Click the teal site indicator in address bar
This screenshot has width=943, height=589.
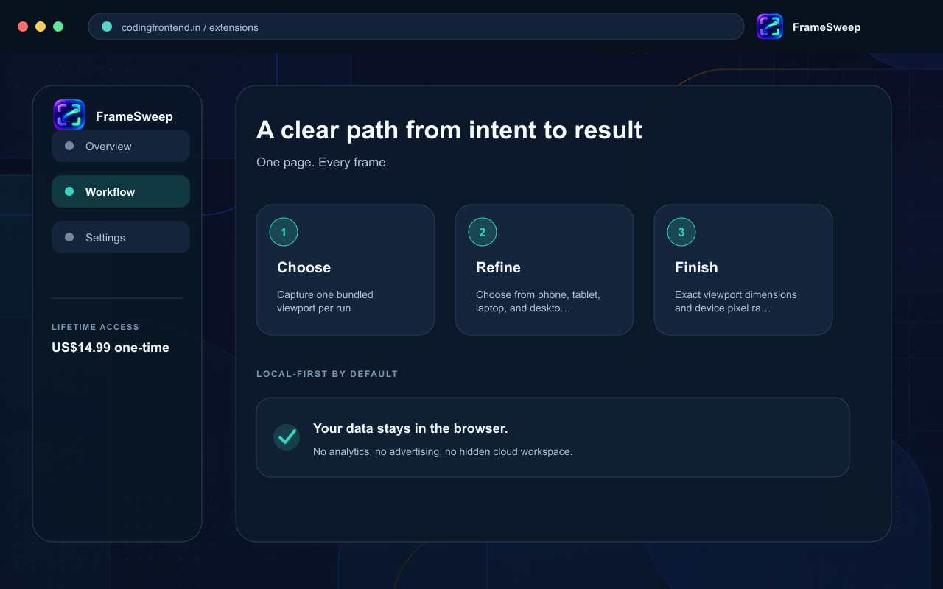[107, 27]
